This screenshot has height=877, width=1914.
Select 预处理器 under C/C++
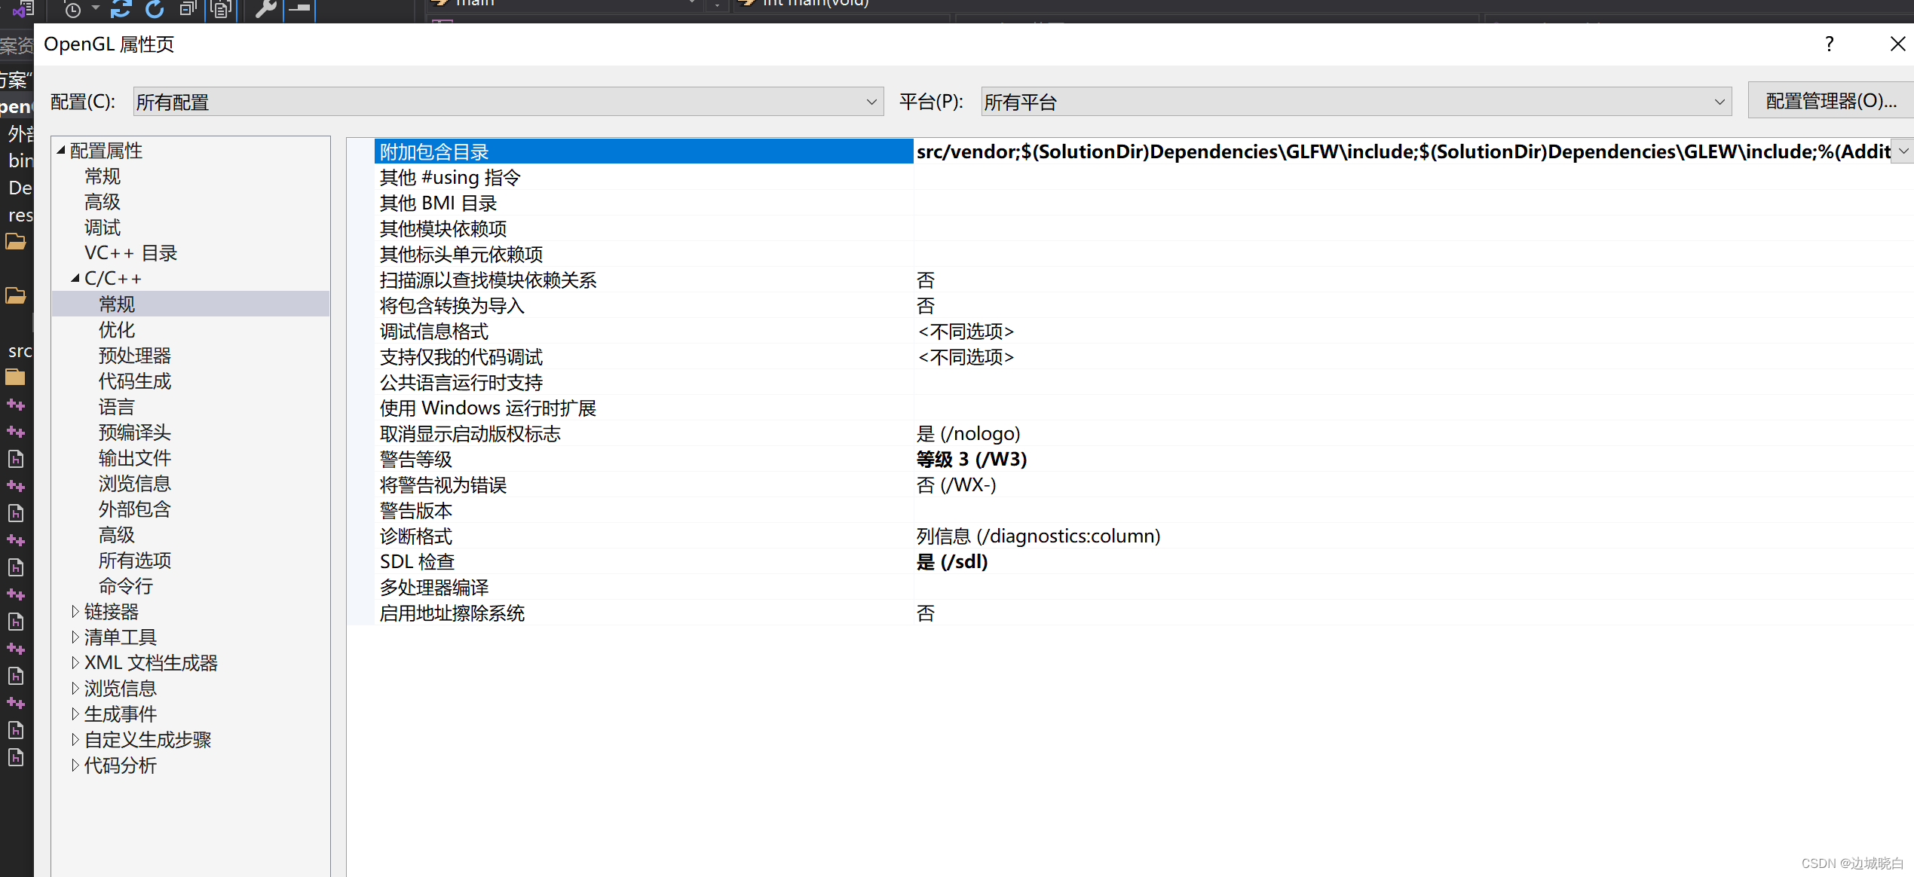pos(135,356)
